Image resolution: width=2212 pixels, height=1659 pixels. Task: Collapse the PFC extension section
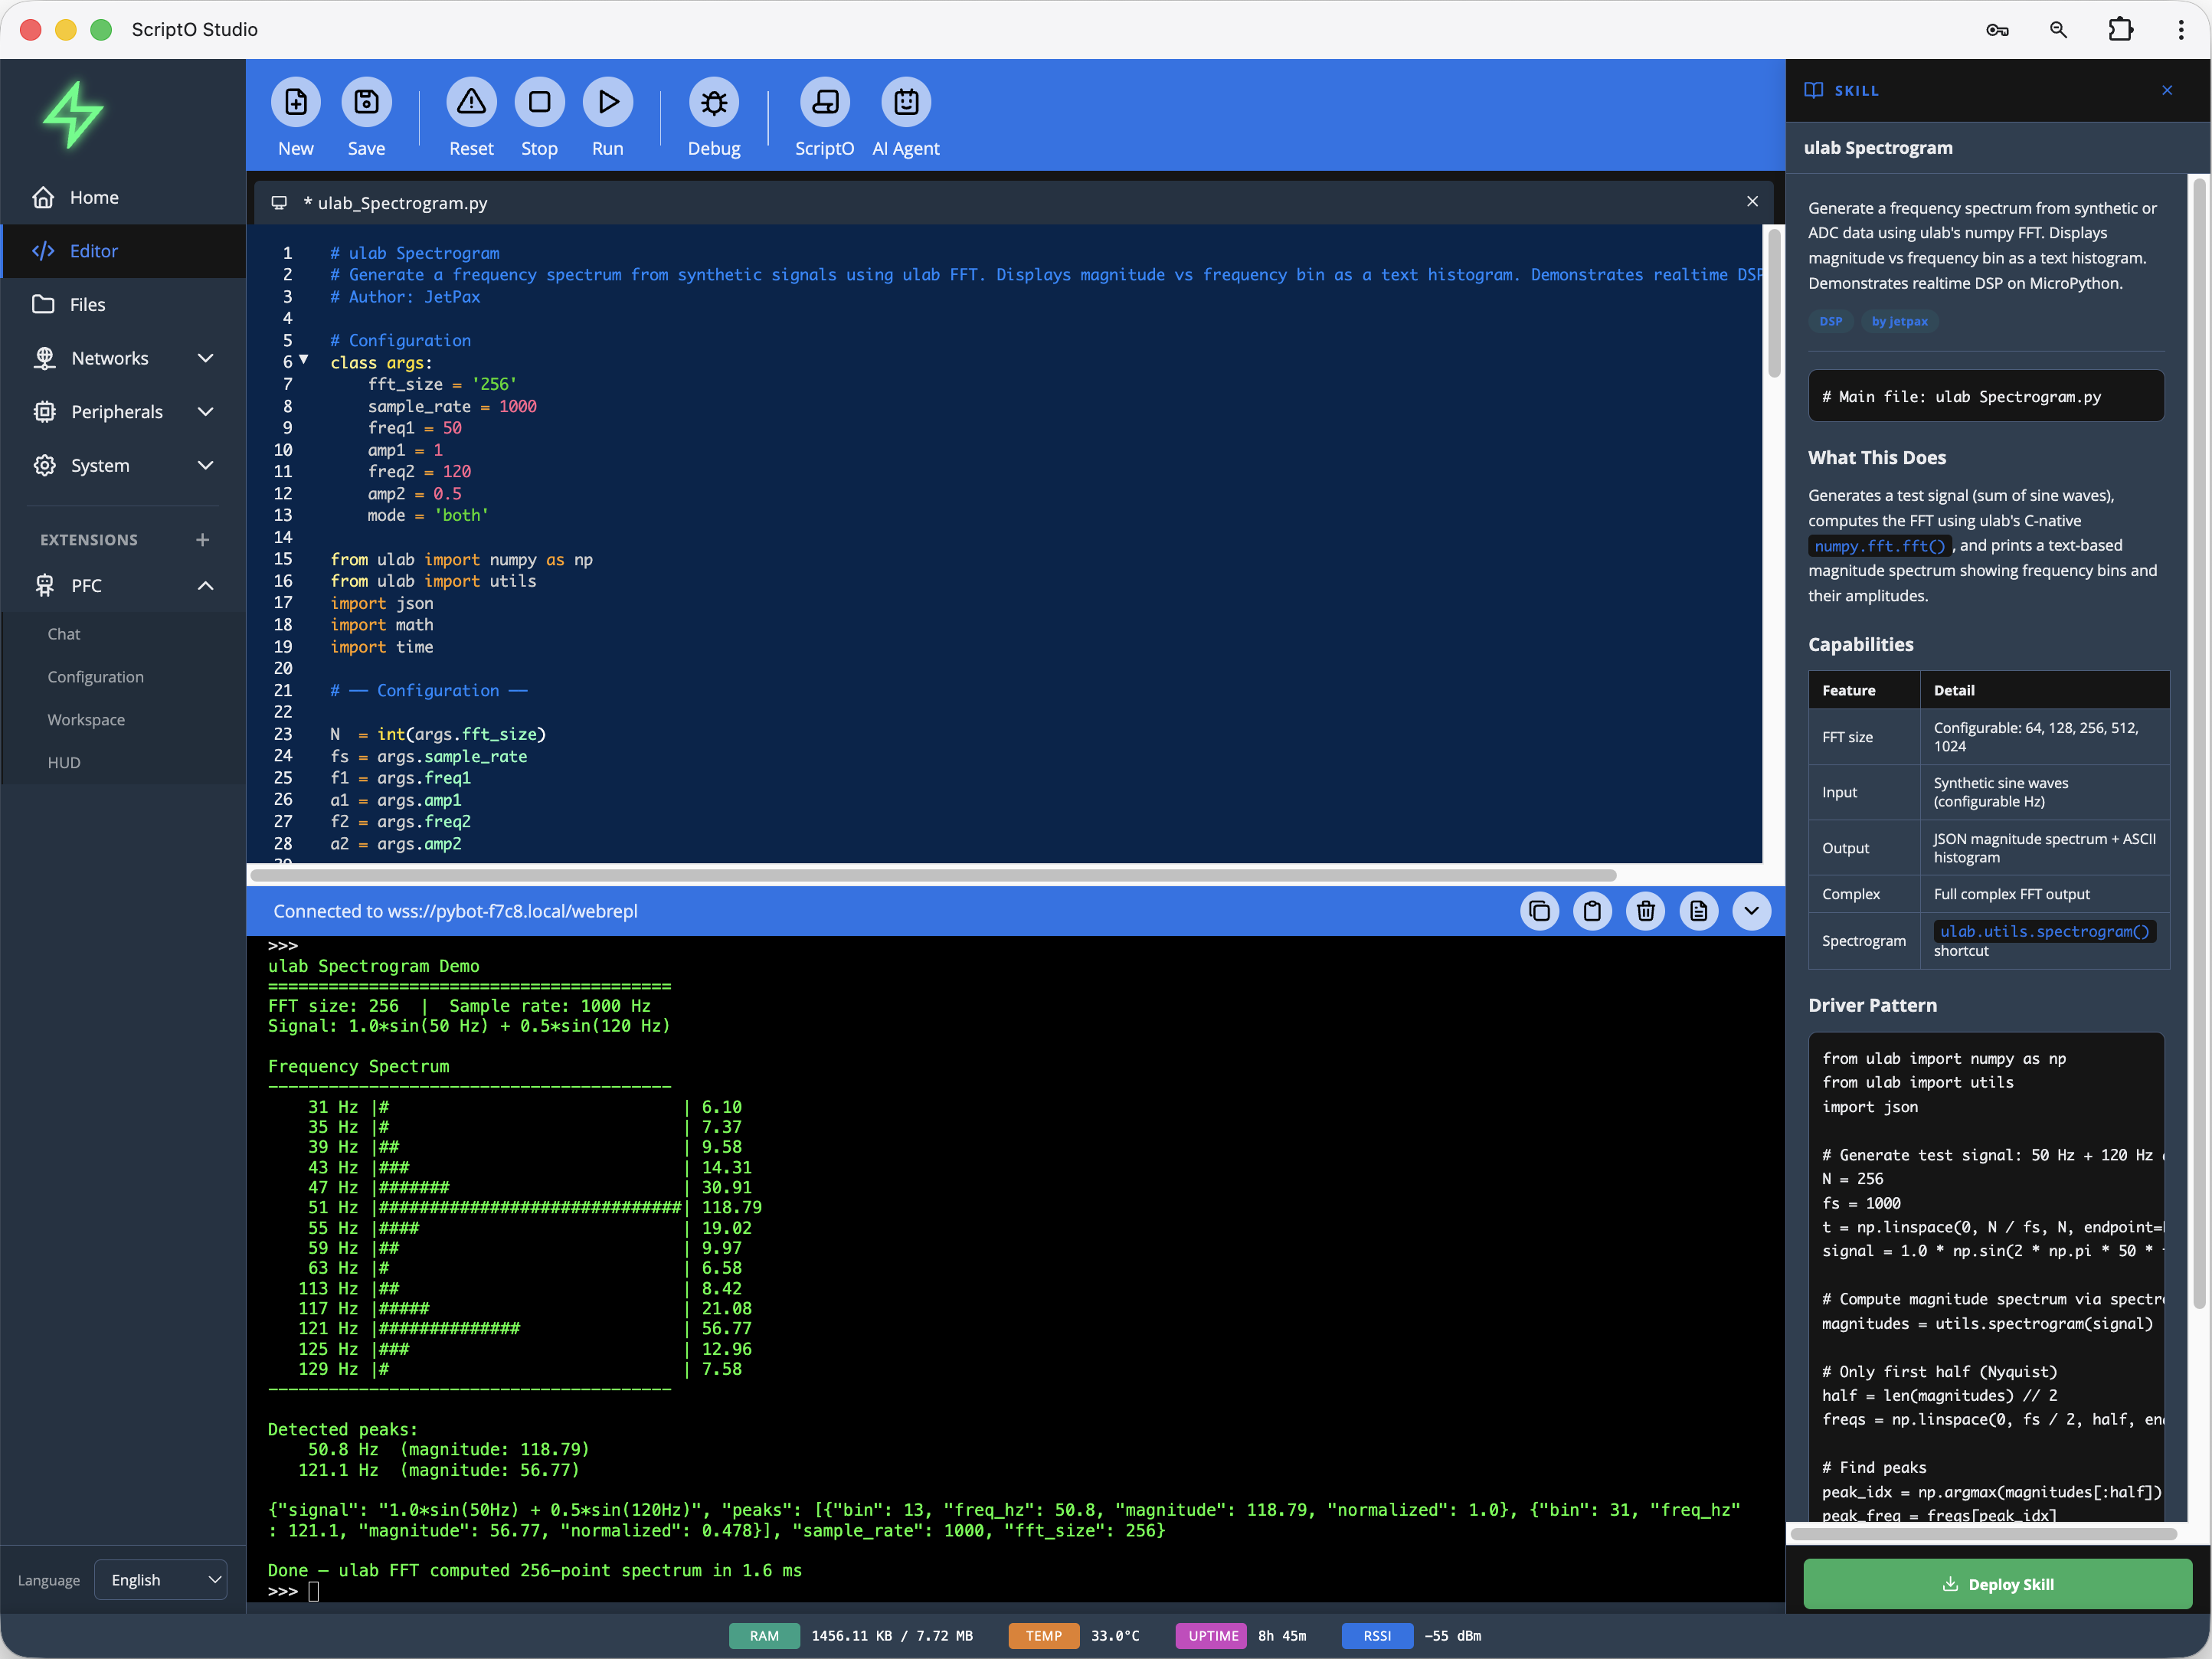(x=206, y=585)
